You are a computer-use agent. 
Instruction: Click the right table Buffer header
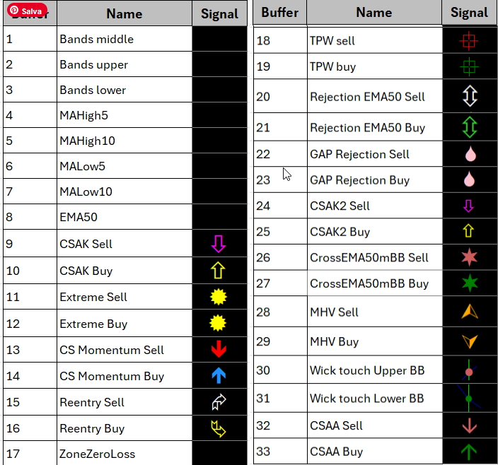[280, 13]
